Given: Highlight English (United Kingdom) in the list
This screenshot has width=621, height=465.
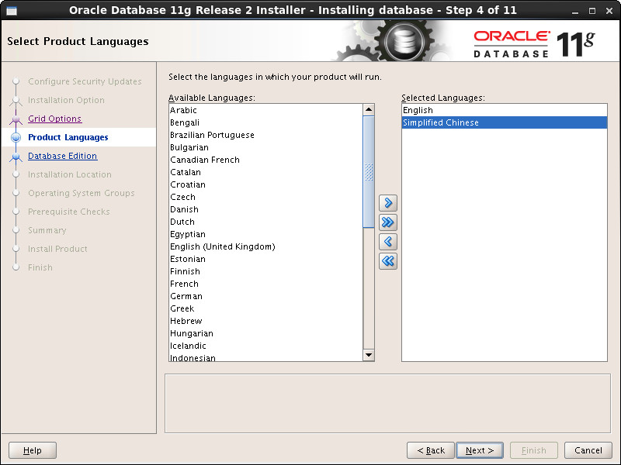Looking at the screenshot, I should pos(265,246).
